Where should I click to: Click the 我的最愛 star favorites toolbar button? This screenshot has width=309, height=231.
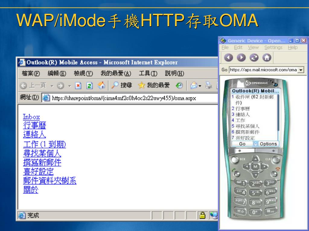click(154, 85)
